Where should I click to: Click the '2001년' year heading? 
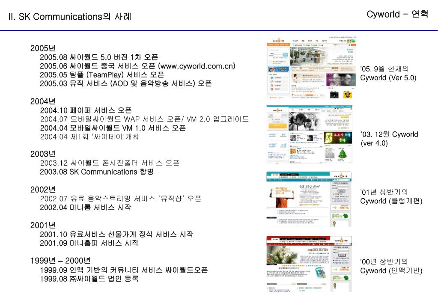(43, 225)
